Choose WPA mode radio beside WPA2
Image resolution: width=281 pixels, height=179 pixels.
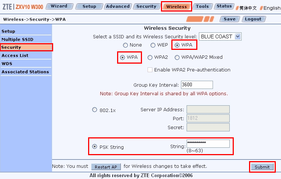(122, 57)
